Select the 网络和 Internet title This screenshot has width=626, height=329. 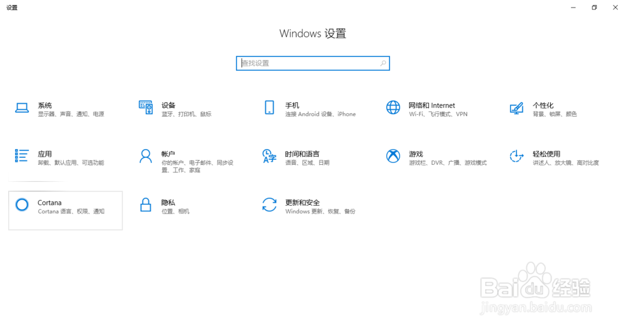(x=431, y=105)
